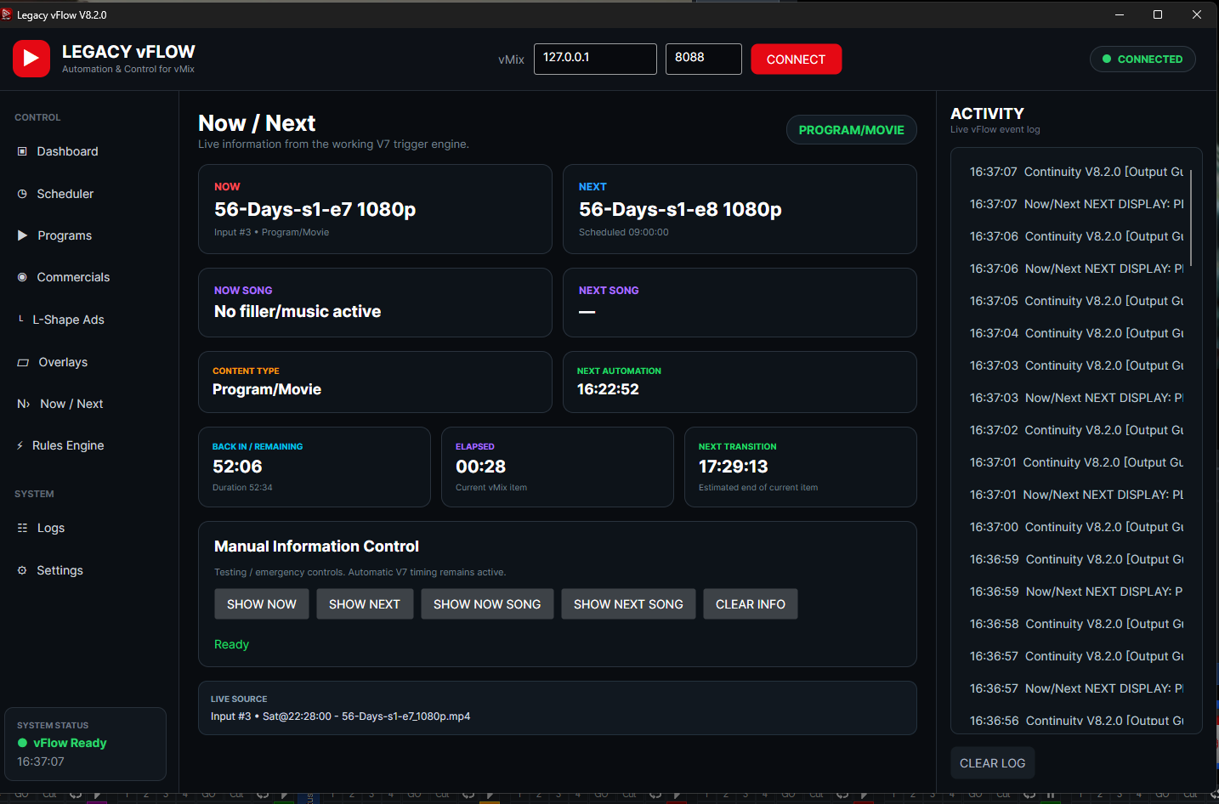Click the red CONNECT button
Image resolution: width=1219 pixels, height=804 pixels.
click(x=797, y=59)
